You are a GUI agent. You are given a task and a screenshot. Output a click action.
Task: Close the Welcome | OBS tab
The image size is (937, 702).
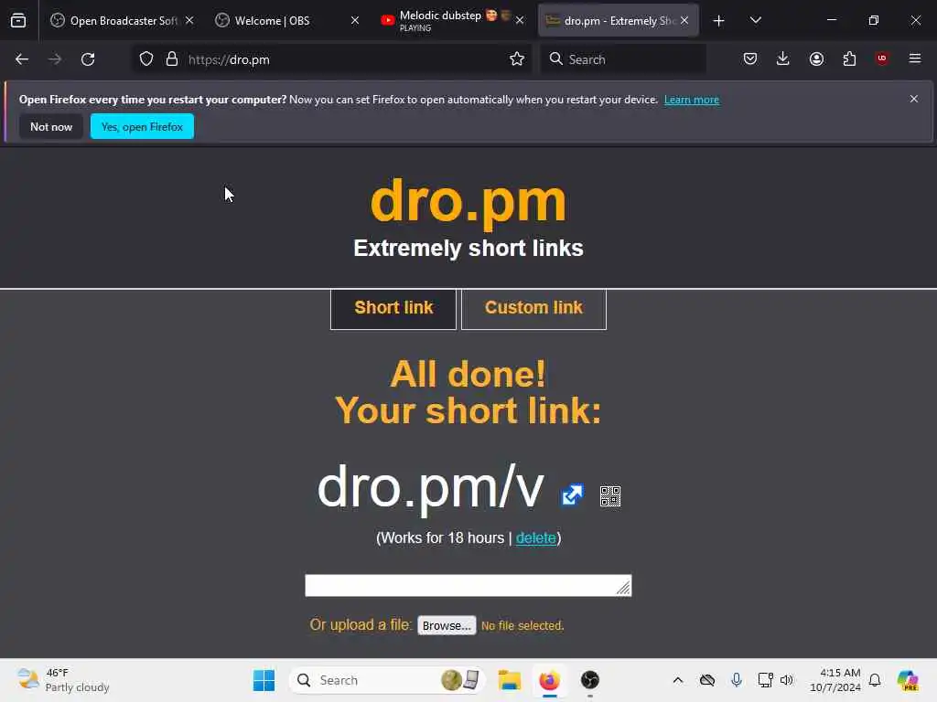(355, 20)
